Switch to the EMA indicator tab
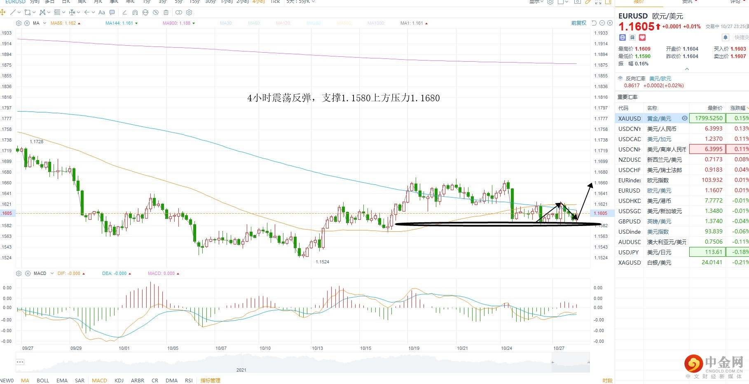 [62, 380]
